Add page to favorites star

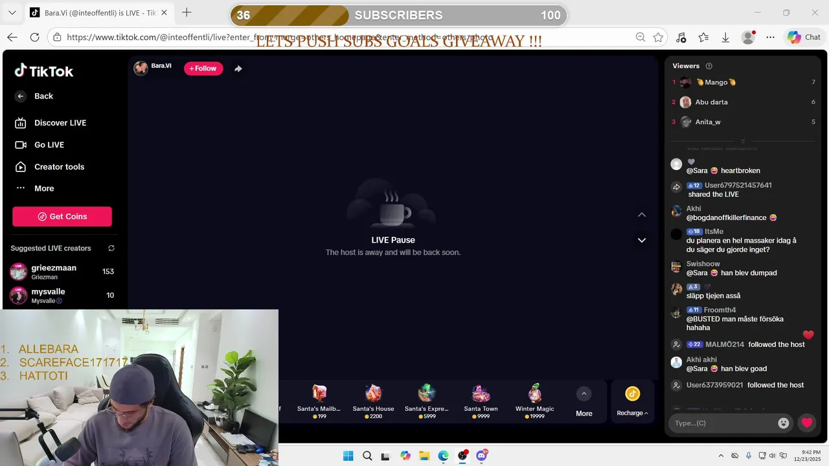pos(659,38)
